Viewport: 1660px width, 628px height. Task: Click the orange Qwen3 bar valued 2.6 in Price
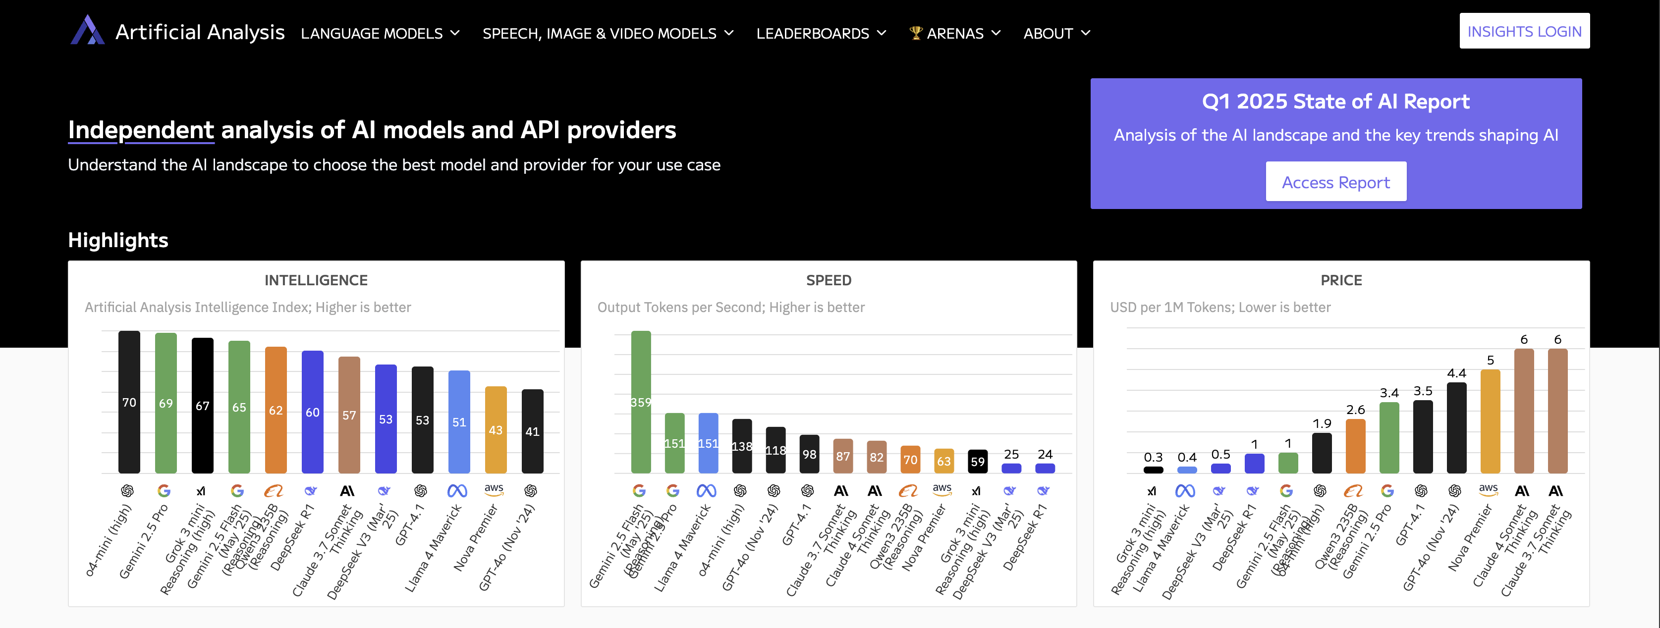point(1355,446)
